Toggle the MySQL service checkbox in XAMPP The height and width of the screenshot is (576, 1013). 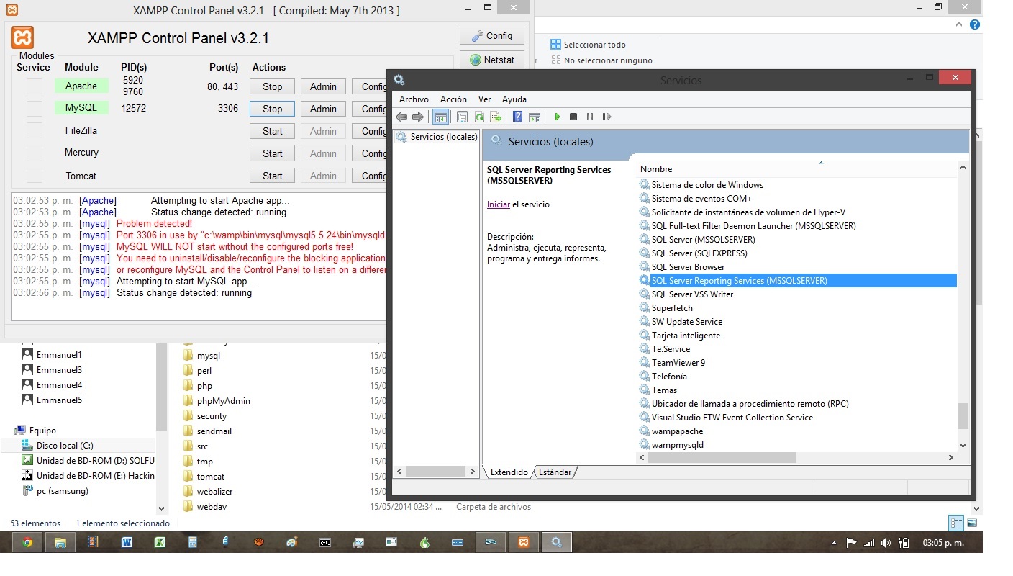(x=35, y=109)
